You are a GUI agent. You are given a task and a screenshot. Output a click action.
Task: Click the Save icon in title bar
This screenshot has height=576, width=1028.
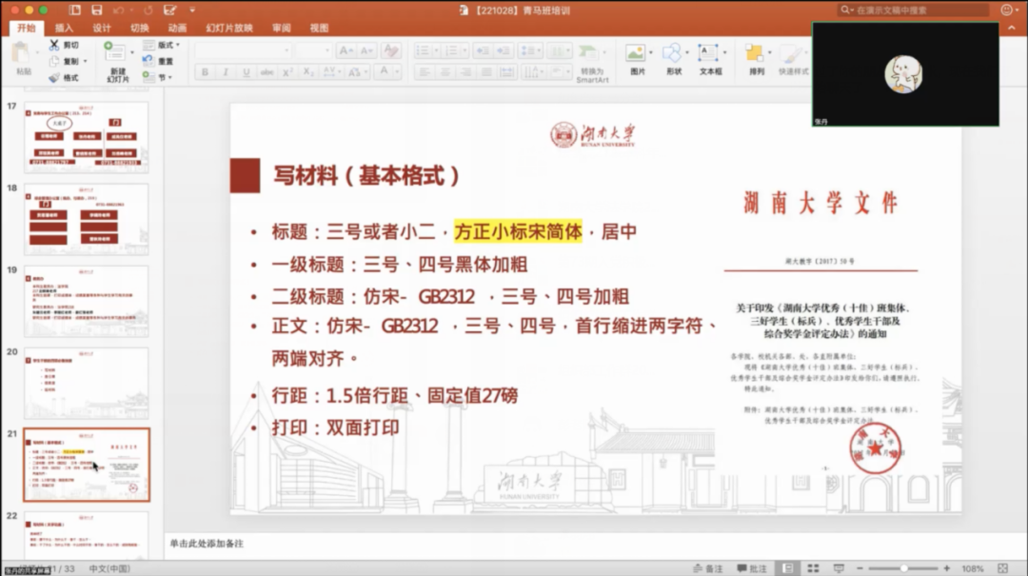(x=98, y=10)
